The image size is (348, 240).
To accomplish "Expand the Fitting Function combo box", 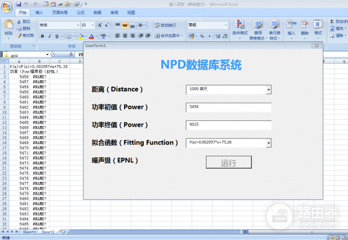I will [x=269, y=143].
